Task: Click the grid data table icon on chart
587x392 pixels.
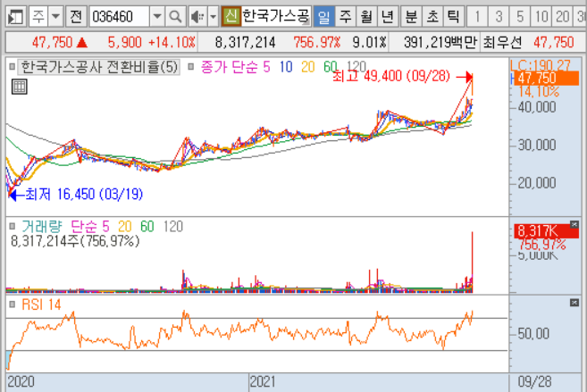Action: [19, 87]
